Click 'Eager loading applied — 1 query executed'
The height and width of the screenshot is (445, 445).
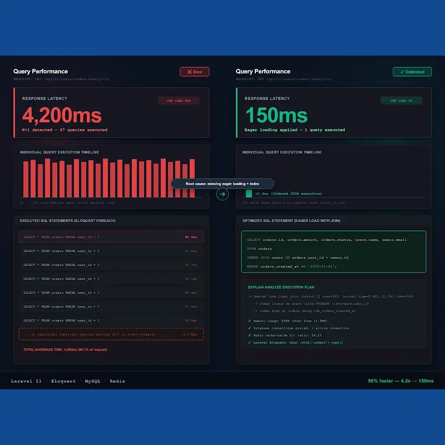point(295,130)
